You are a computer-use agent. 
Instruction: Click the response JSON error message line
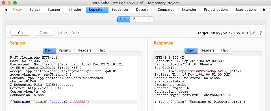point(200,102)
